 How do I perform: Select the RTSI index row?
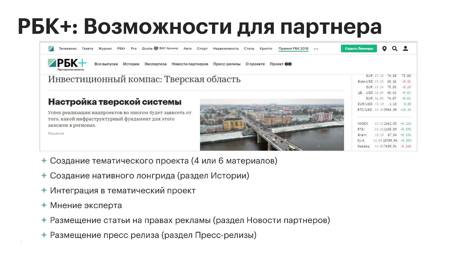[384, 129]
